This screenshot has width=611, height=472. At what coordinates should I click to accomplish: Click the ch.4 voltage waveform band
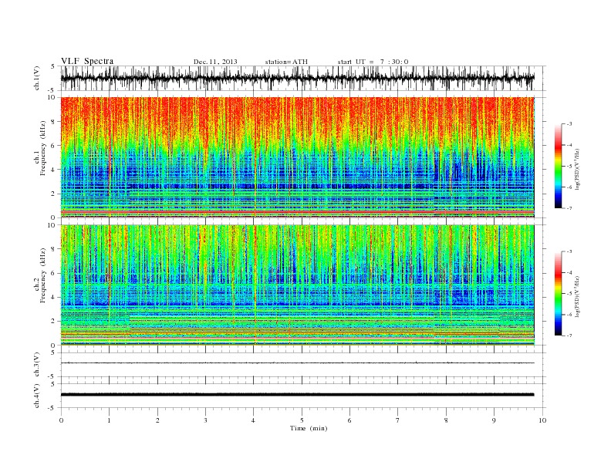click(x=297, y=395)
